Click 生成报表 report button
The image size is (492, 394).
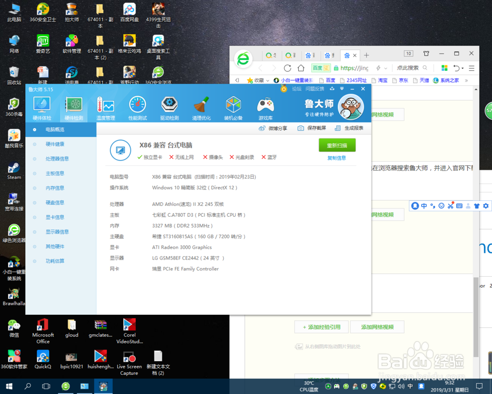click(349, 128)
